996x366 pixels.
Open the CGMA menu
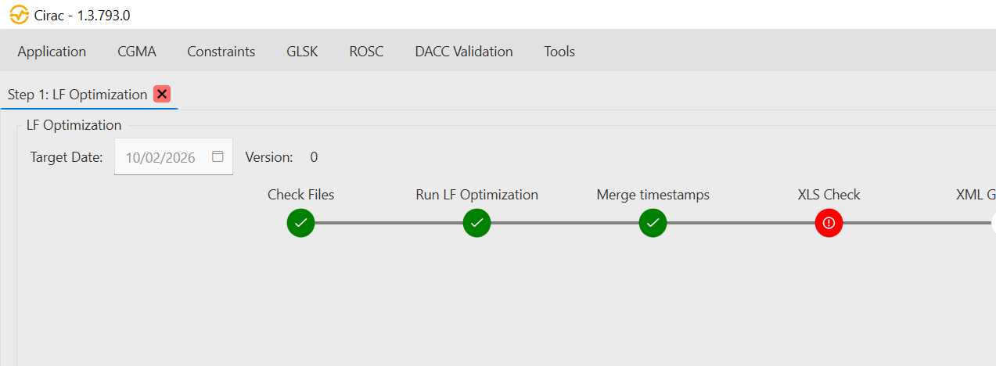click(x=137, y=52)
